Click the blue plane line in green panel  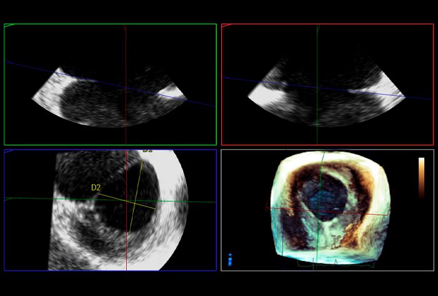[111, 84]
